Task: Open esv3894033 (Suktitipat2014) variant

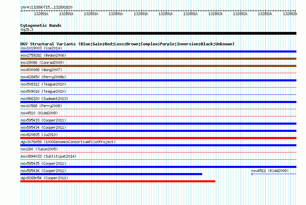Action: tap(48, 156)
